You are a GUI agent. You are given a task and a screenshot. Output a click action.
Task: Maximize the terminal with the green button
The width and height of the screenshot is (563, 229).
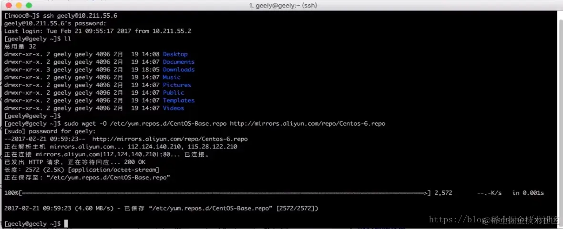pos(29,5)
